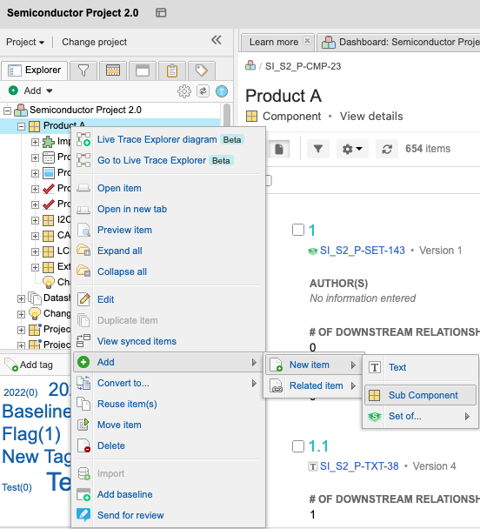Choose Preview item from the menu

click(x=124, y=230)
